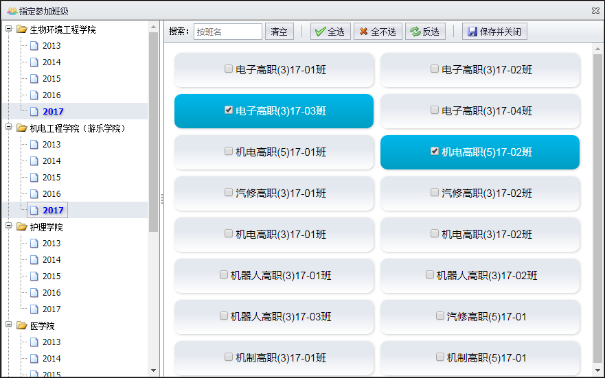
Task: Click the 清空 clear button
Action: [279, 32]
